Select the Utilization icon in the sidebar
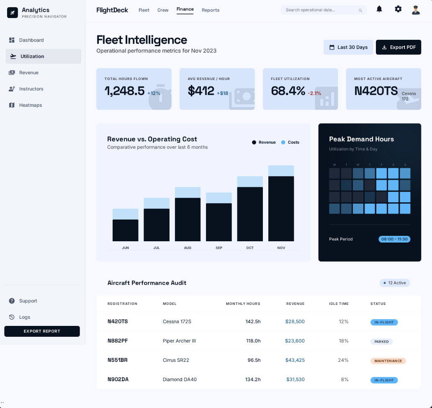 tap(13, 56)
